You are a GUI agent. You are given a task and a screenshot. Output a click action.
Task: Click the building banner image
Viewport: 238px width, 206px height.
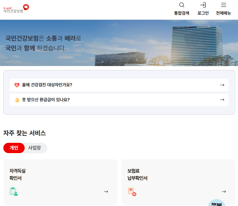(119, 43)
